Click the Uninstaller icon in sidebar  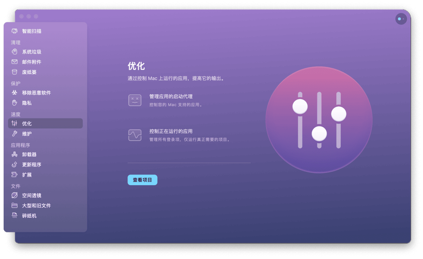click(14, 155)
